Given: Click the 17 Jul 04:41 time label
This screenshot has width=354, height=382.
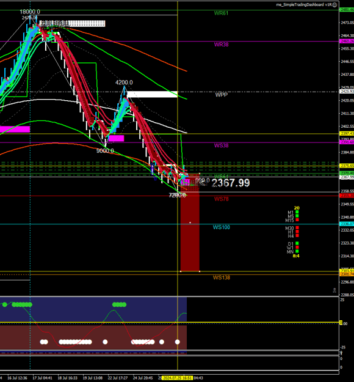Looking at the screenshot, I should (x=42, y=378).
